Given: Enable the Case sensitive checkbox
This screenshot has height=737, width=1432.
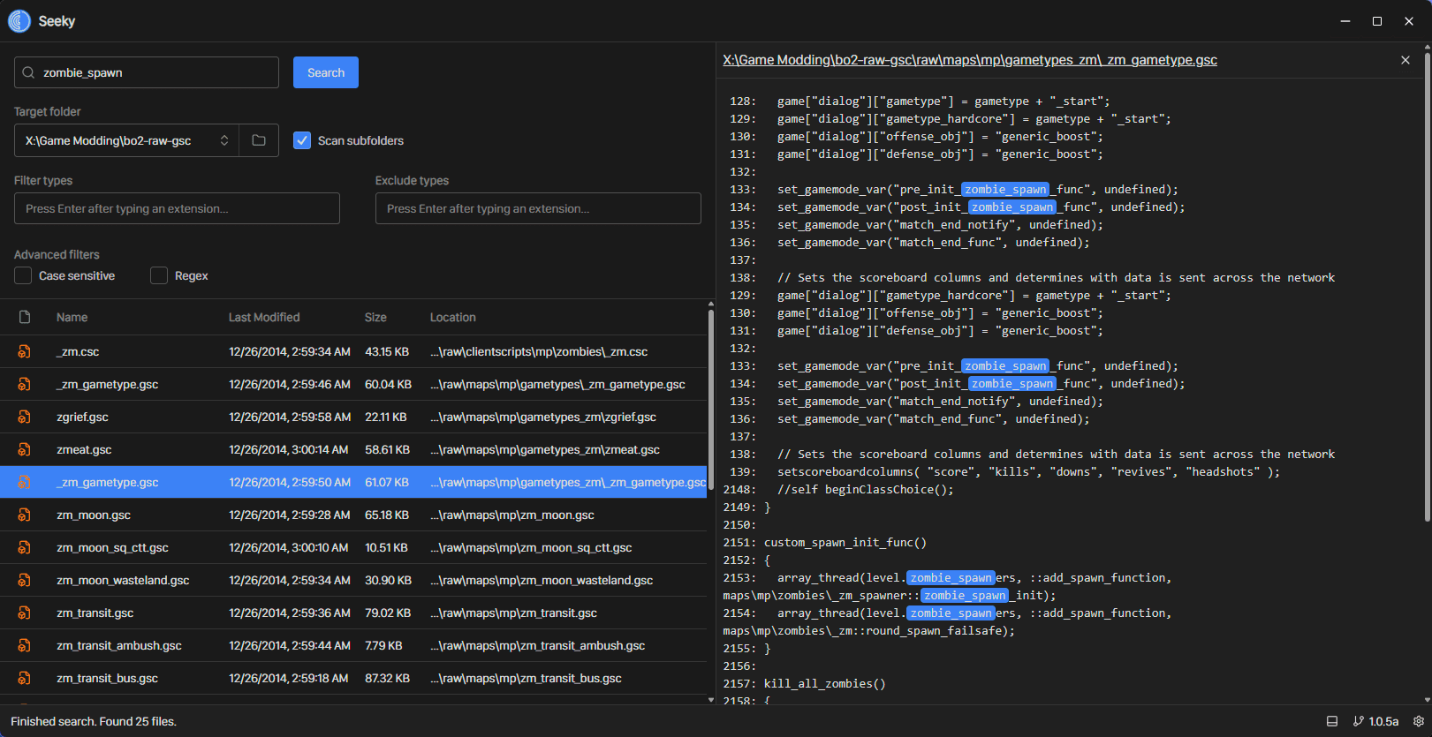Looking at the screenshot, I should [x=23, y=275].
